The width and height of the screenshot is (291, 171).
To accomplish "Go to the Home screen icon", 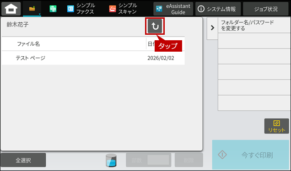I will [x=11, y=9].
